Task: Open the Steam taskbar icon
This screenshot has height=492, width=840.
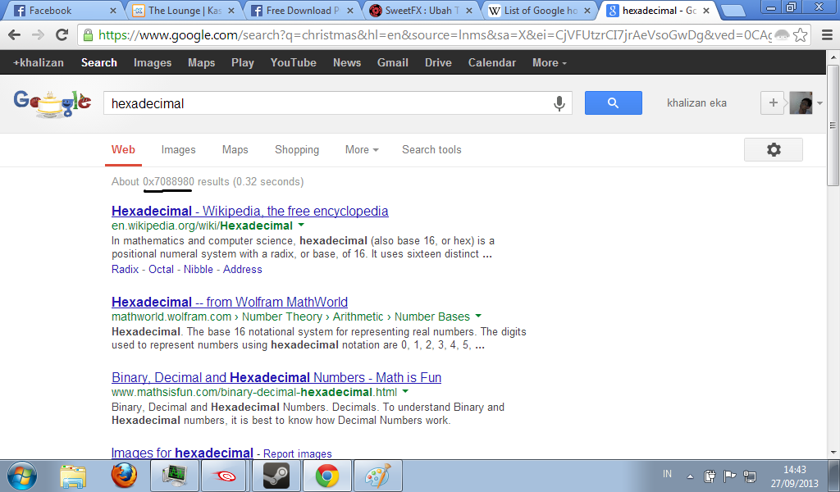Action: 276,476
